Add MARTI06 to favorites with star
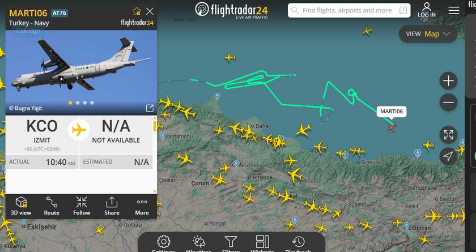 pos(137,11)
